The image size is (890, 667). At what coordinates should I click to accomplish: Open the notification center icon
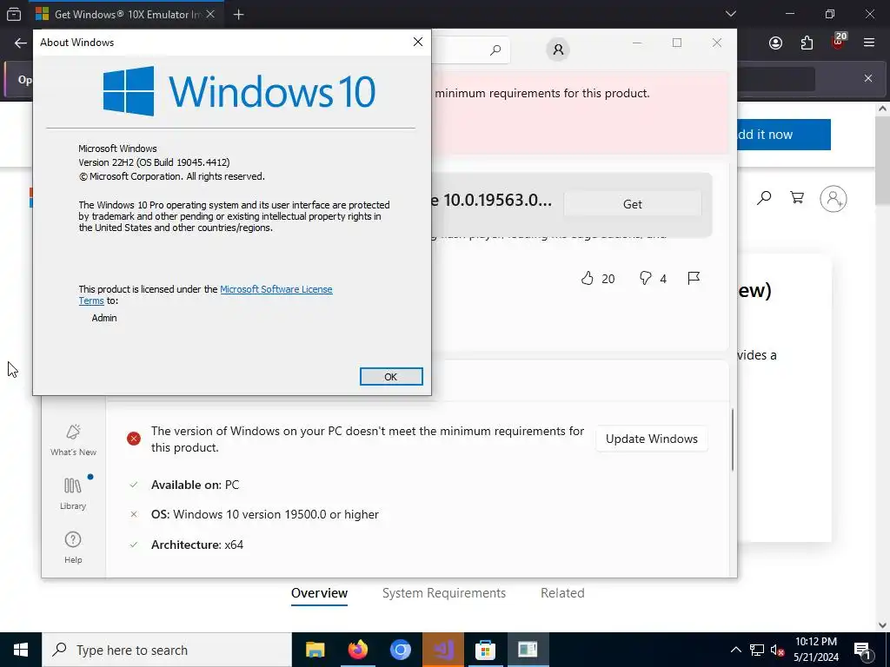click(x=862, y=650)
